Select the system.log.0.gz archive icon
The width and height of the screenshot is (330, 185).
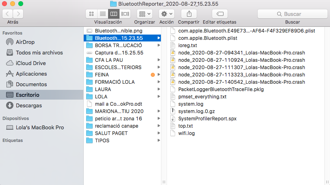pos(173,111)
